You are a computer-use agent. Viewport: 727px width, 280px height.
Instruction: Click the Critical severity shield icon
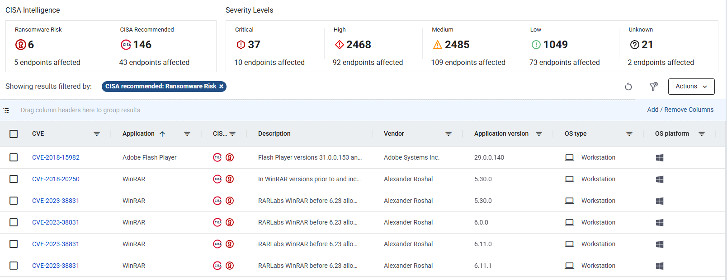tap(241, 45)
